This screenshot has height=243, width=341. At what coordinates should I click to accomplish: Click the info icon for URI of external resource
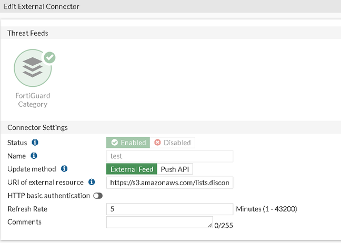pyautogui.click(x=92, y=182)
